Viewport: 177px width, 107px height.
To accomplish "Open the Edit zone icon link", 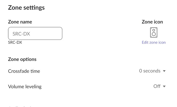I will click(154, 42).
